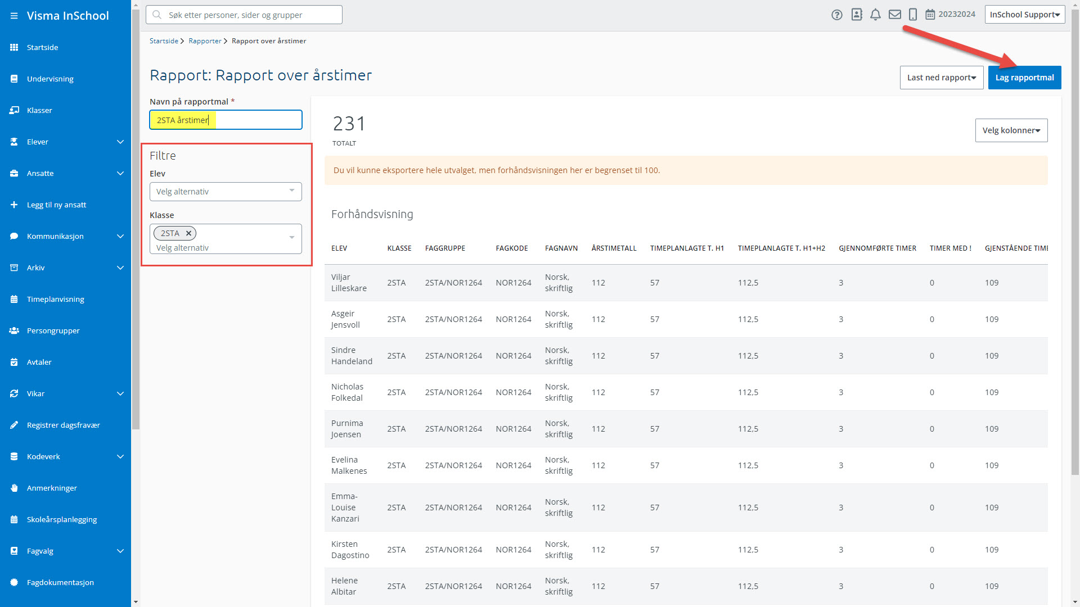Click the mobile phone icon in header

pos(913,15)
